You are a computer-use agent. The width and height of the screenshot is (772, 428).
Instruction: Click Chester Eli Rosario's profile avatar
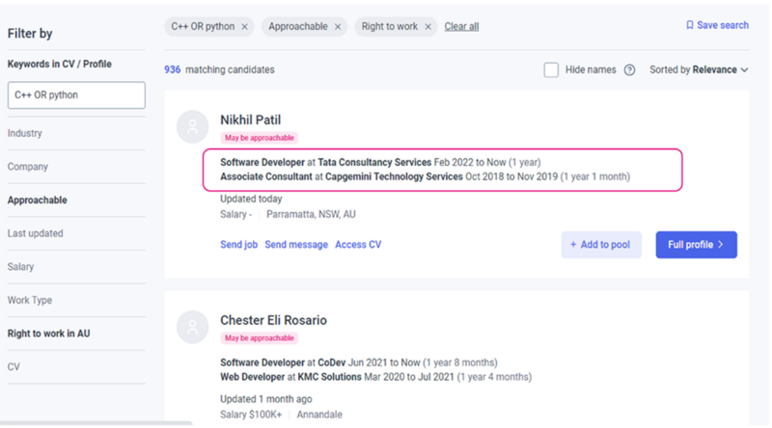pyautogui.click(x=195, y=327)
